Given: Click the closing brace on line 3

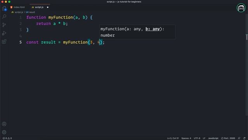Looking at the screenshot, I should click(x=28, y=30).
